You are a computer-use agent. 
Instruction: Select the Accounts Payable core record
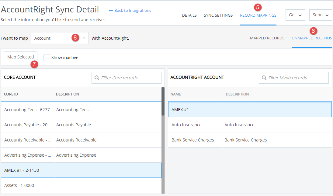[81, 125]
